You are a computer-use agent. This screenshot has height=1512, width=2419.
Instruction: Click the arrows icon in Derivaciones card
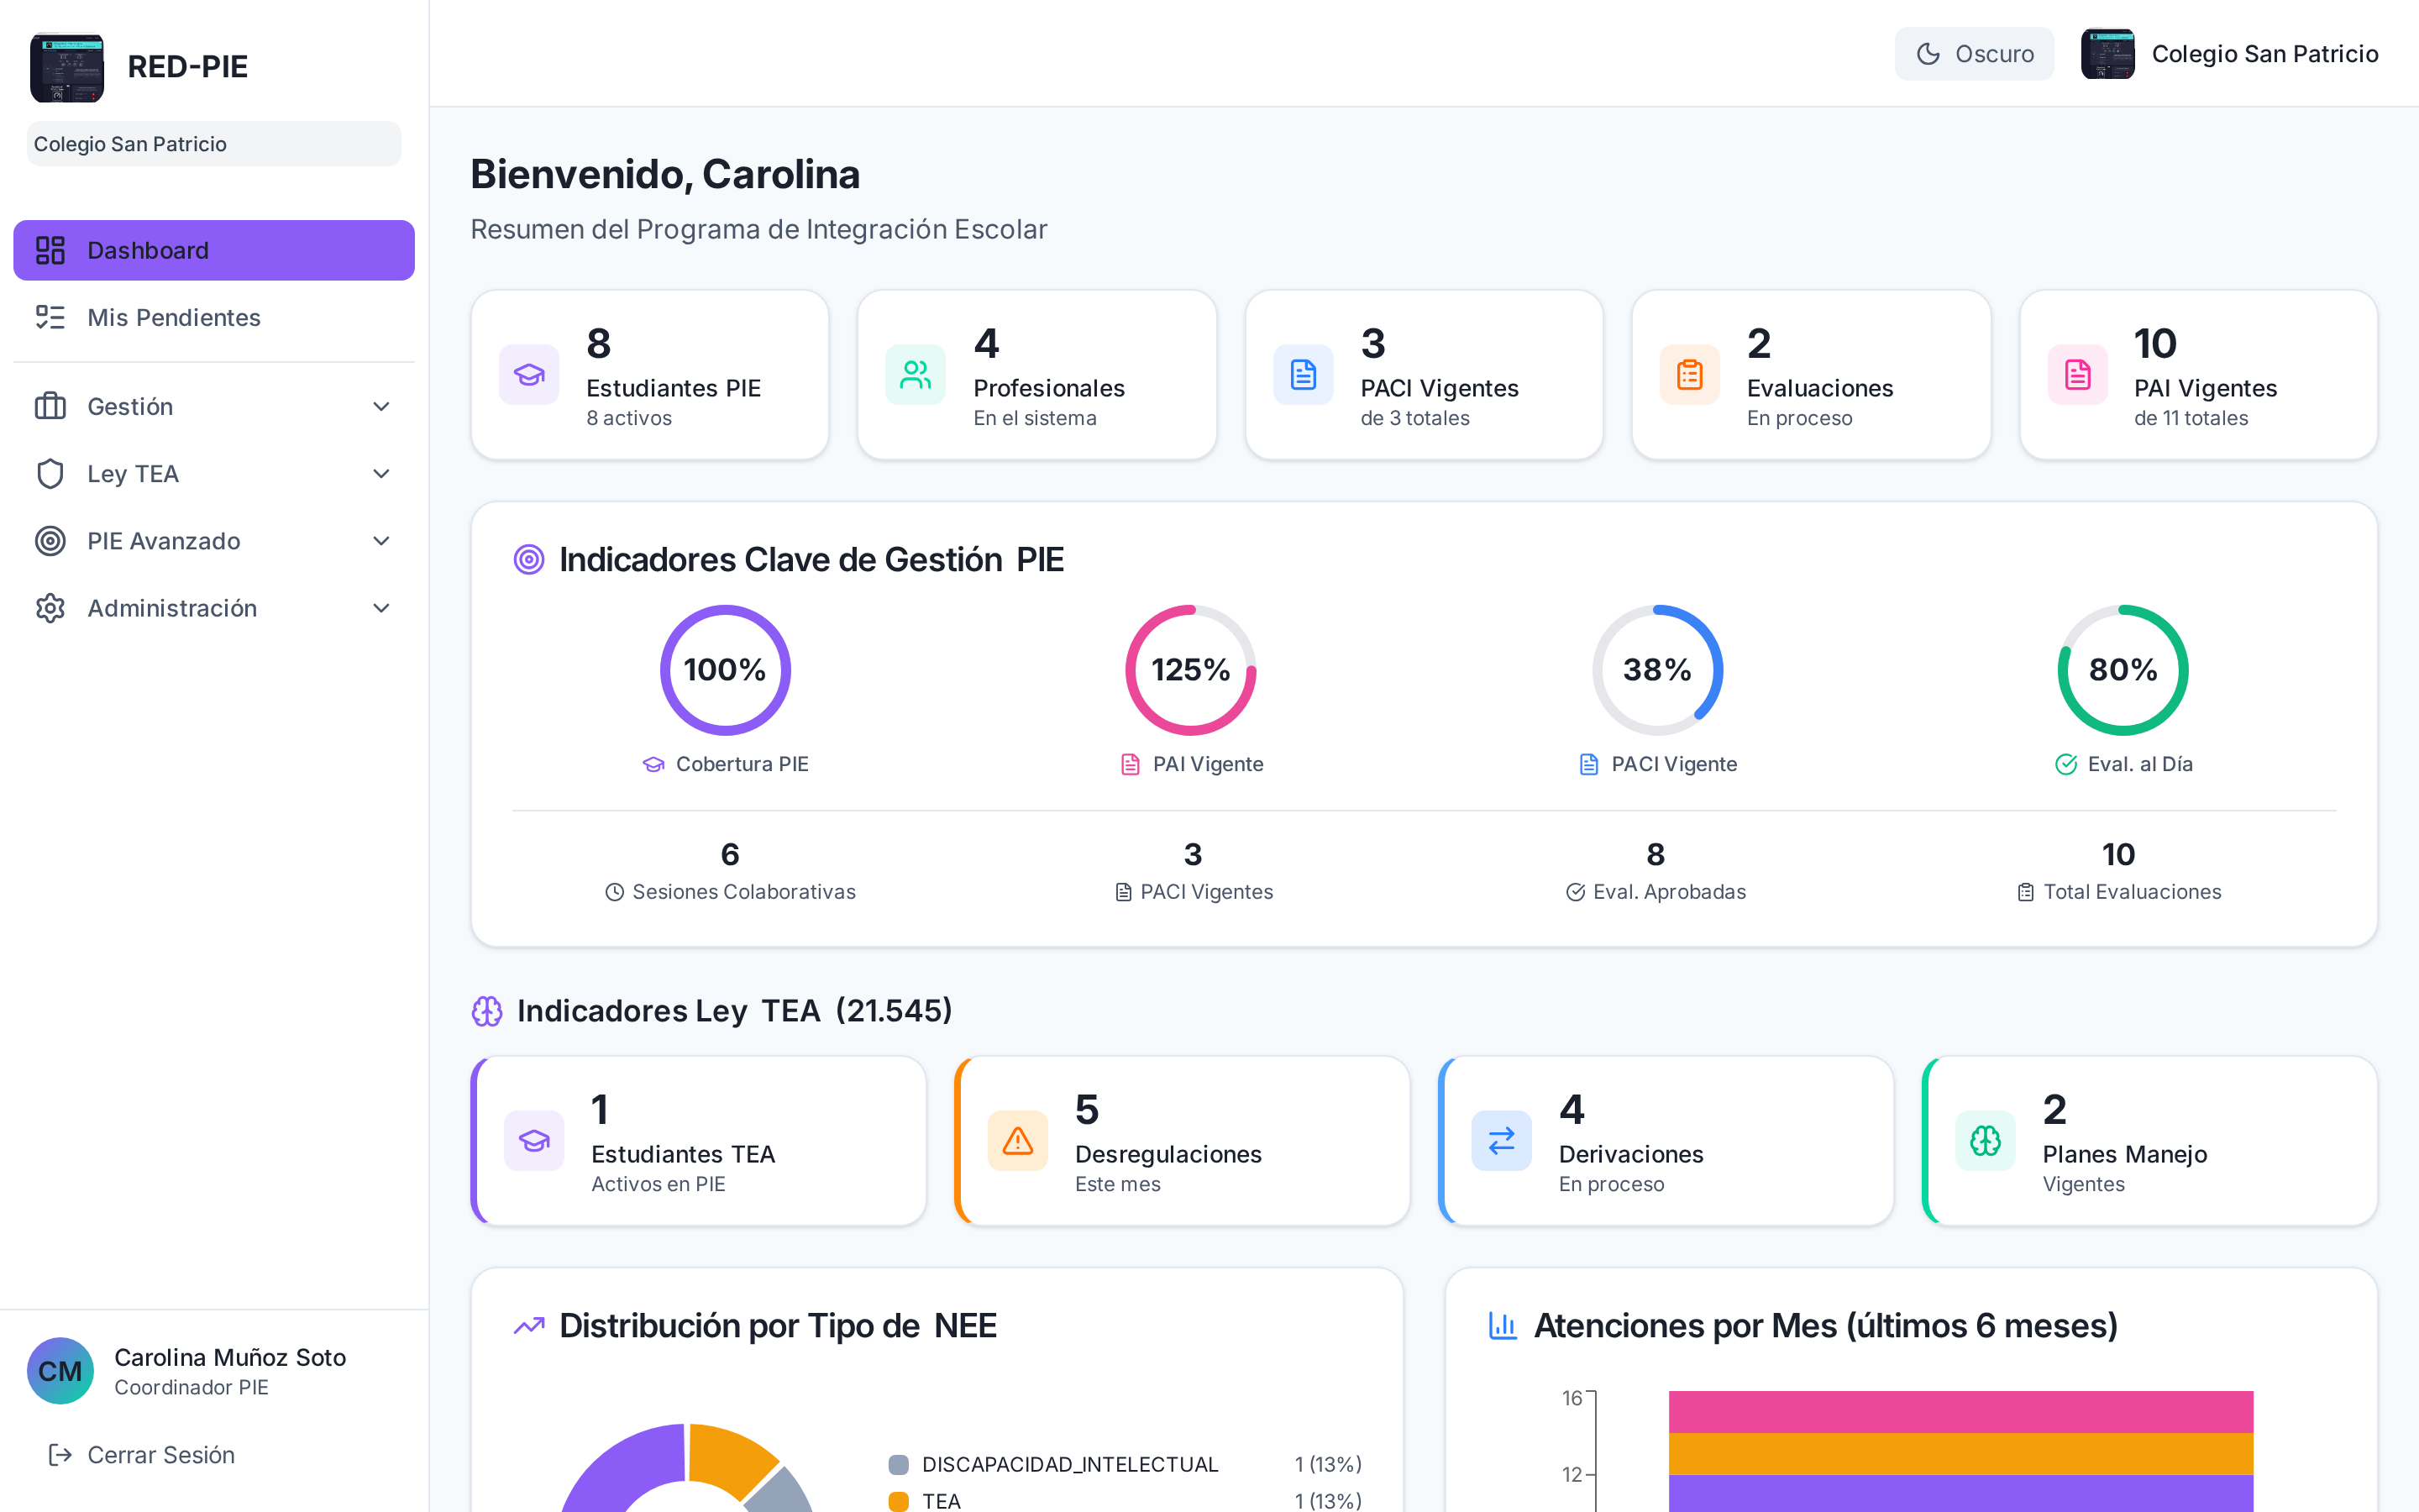click(1502, 1141)
